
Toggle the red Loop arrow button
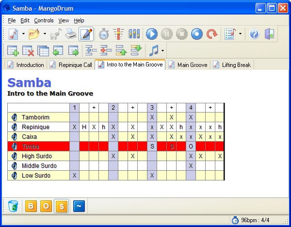[212, 34]
